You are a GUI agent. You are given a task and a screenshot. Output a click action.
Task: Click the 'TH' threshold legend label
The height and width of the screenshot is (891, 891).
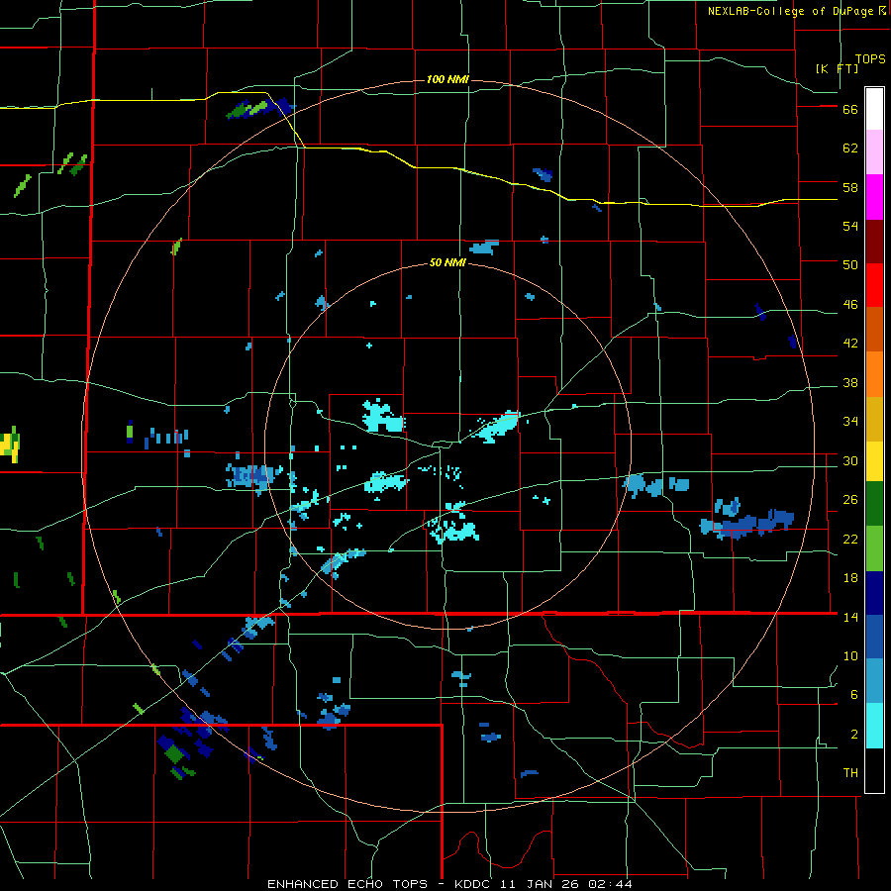[x=850, y=773]
